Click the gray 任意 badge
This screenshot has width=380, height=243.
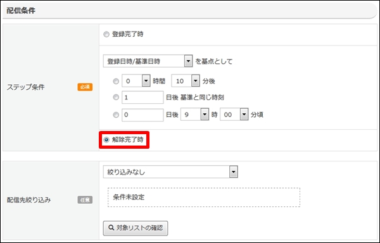point(85,200)
